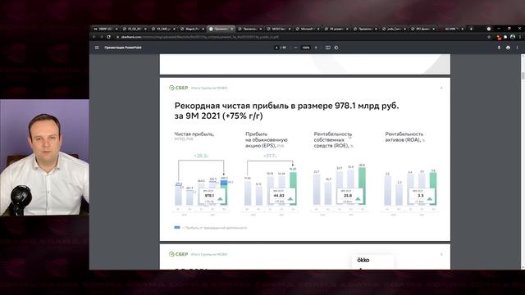Screen dimensions: 525x295
Task: Click the Рентабельность активов (ROA) title
Action: click(x=405, y=137)
